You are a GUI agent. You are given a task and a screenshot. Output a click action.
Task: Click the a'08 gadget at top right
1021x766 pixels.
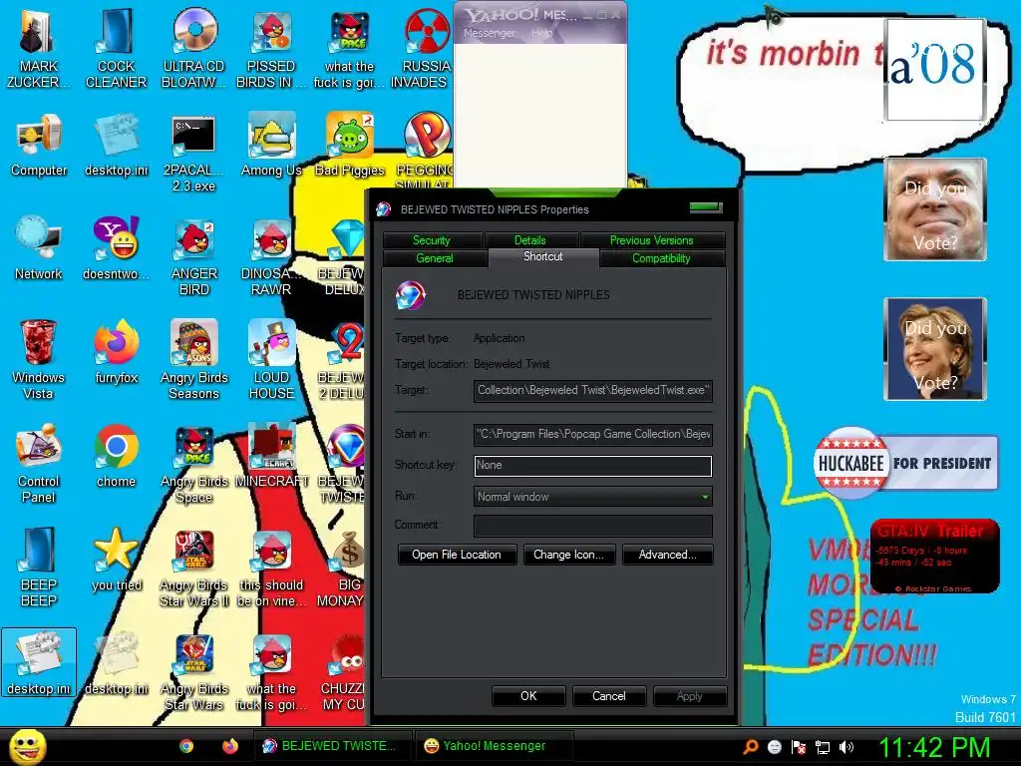(x=935, y=69)
